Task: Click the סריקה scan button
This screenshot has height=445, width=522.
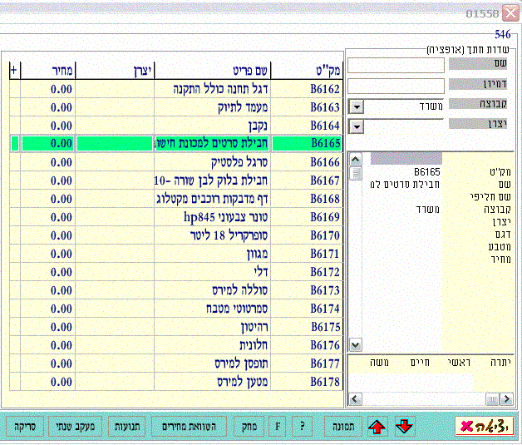Action: [x=25, y=427]
